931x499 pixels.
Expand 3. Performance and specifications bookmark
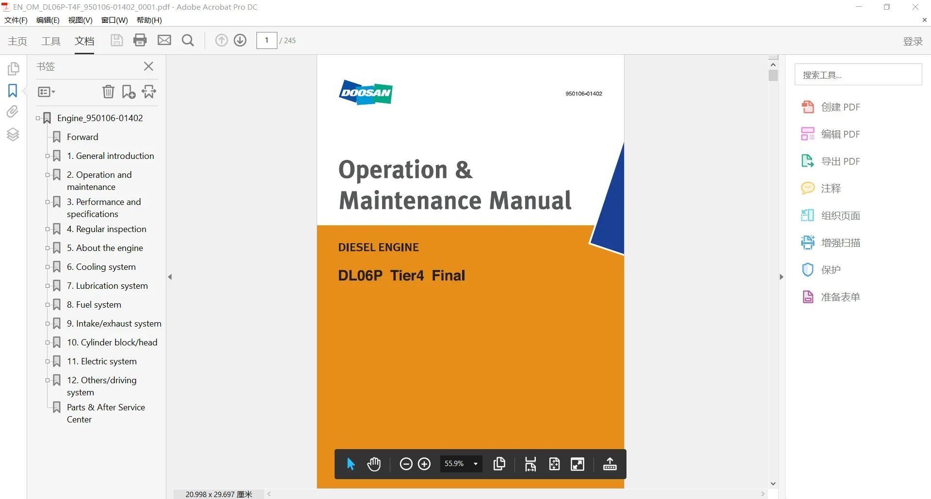(48, 202)
